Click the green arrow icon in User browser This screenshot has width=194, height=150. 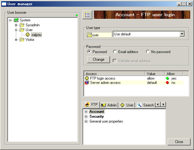77,15
